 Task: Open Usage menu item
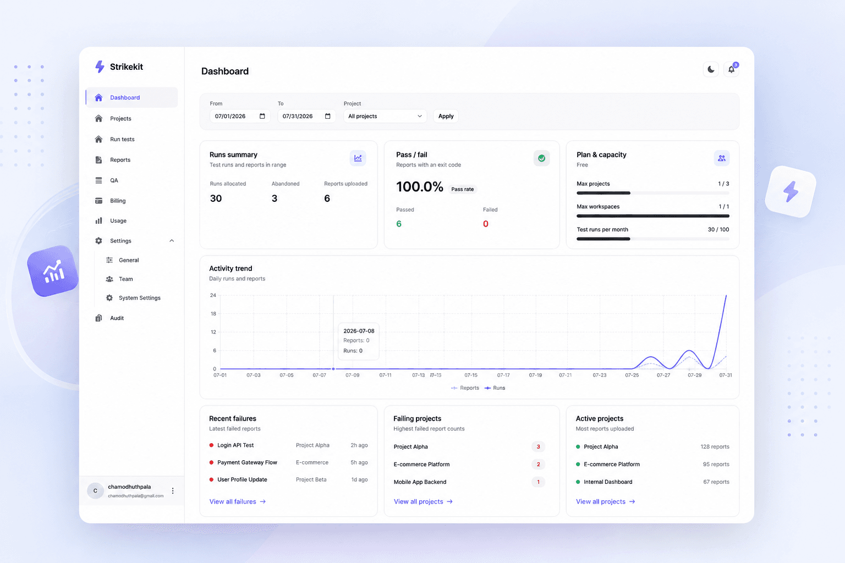(x=131, y=220)
